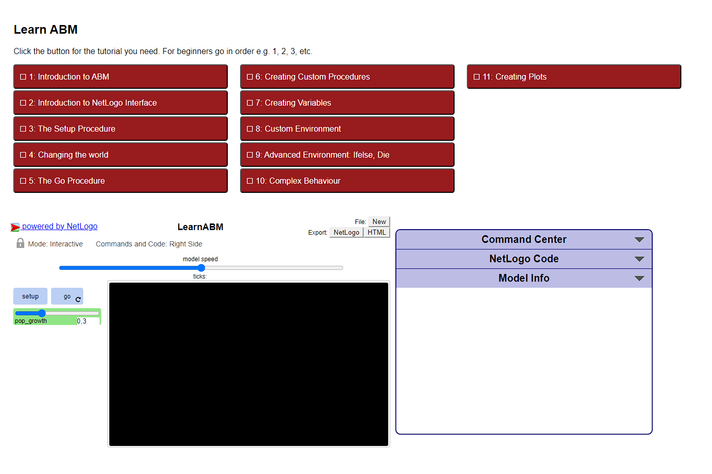The image size is (712, 474).
Task: Tick the checkbox for 11: Creating Plots
Action: click(477, 77)
